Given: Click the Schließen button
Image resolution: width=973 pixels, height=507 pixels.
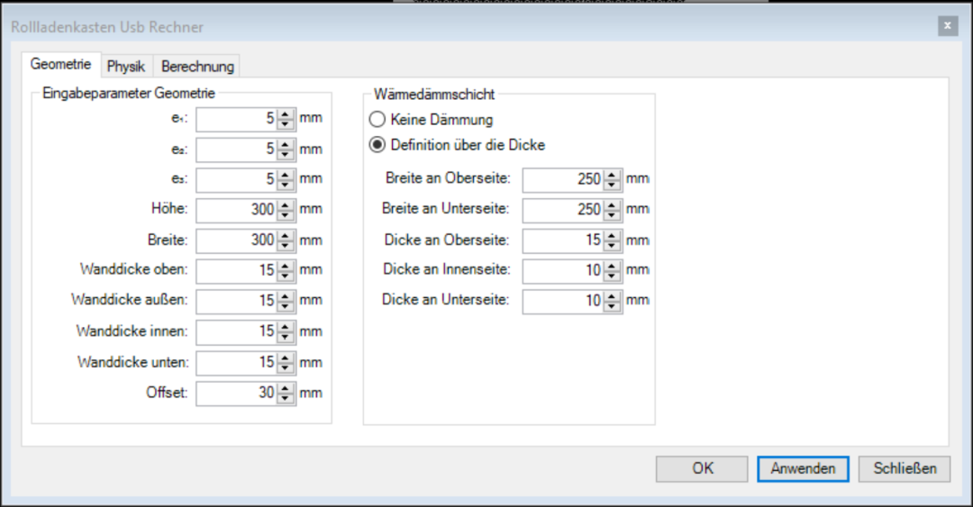Looking at the screenshot, I should pyautogui.click(x=904, y=468).
